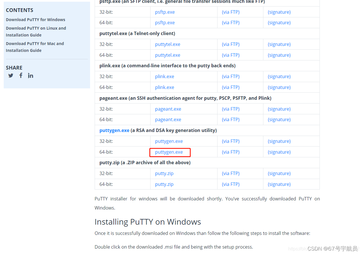
Task: Open puttygen.exe heading link
Action: [114, 130]
